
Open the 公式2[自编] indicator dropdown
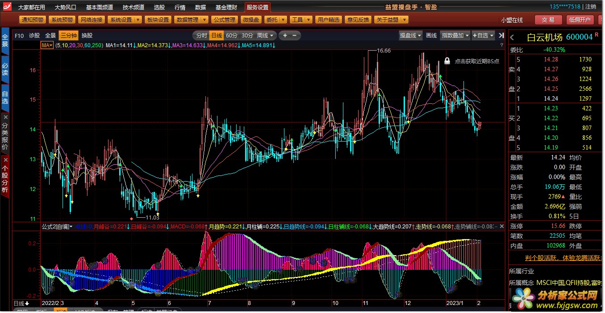point(57,227)
